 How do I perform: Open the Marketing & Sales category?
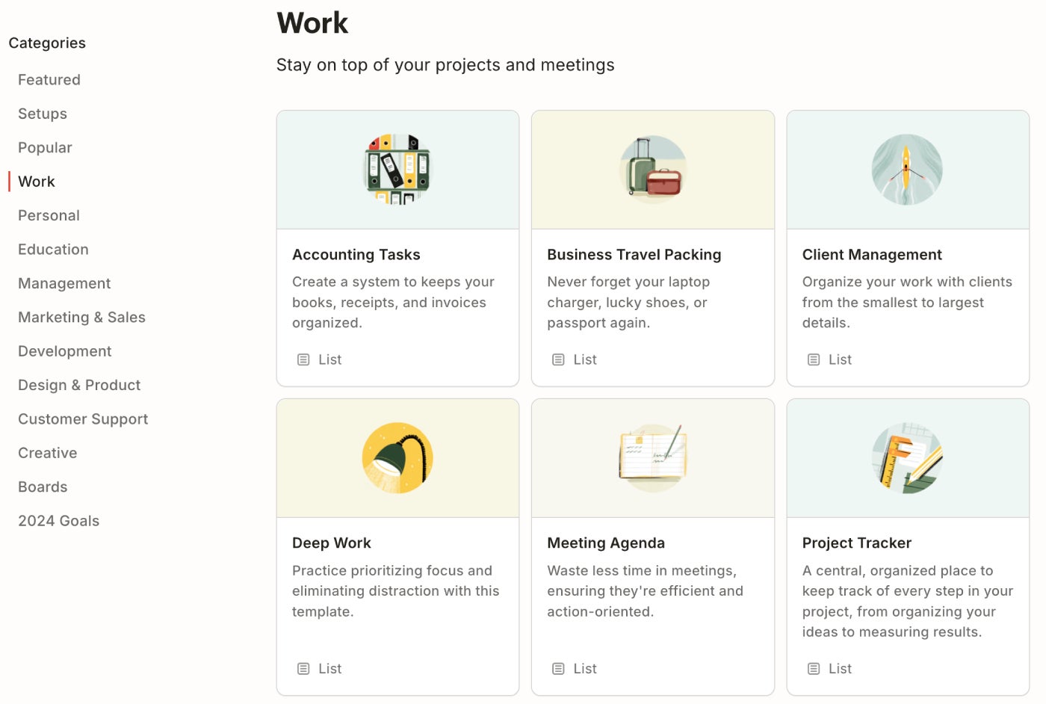tap(81, 318)
